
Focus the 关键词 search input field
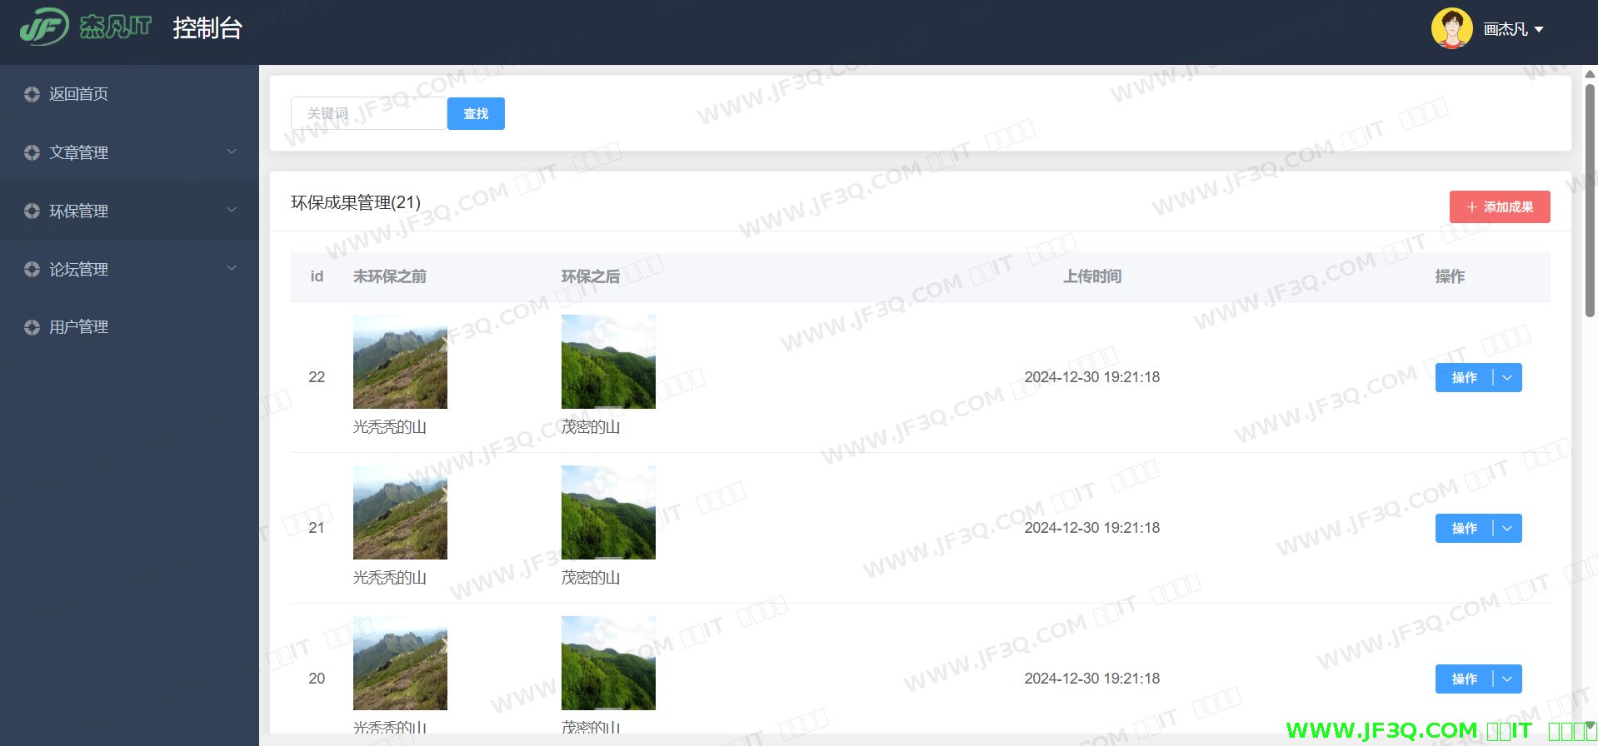coord(368,113)
